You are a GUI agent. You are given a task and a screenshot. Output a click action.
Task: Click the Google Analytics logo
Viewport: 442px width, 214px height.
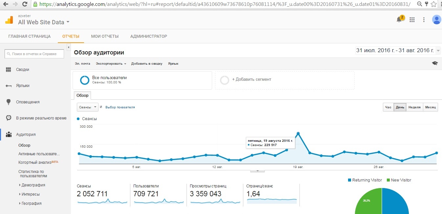[9, 20]
